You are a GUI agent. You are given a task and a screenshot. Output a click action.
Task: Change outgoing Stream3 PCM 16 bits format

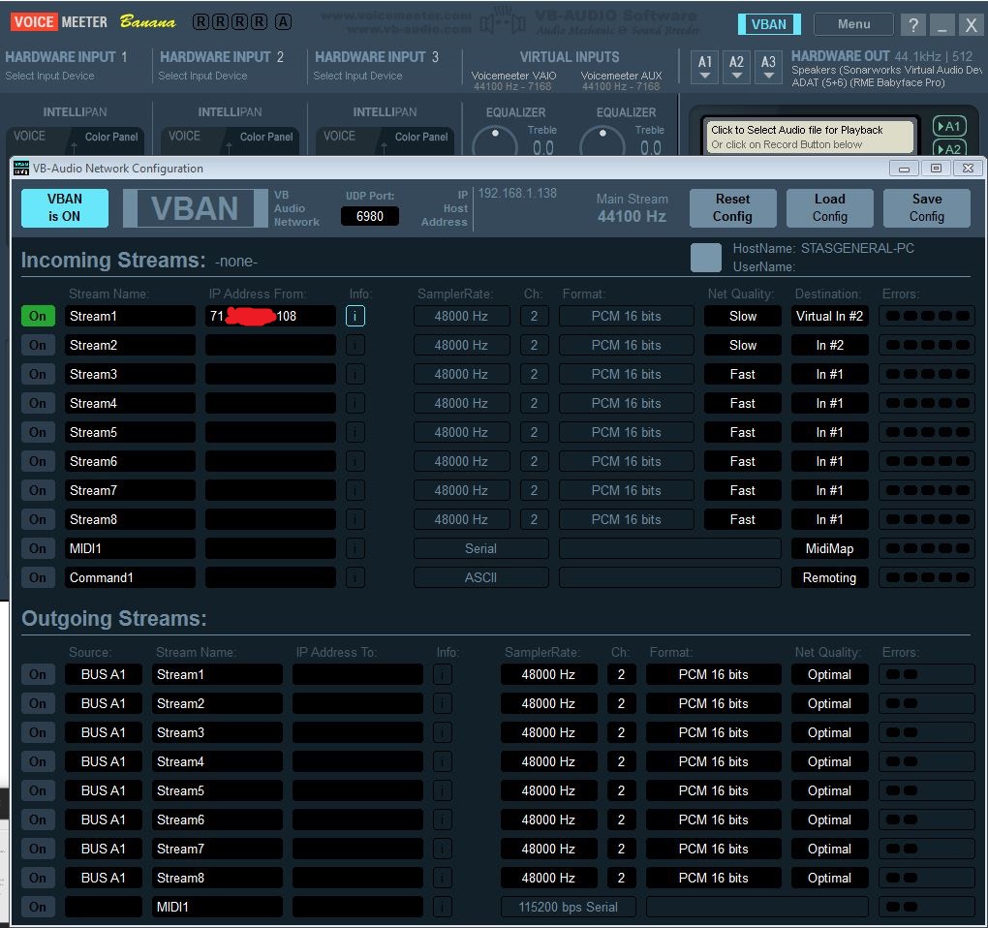pyautogui.click(x=713, y=732)
